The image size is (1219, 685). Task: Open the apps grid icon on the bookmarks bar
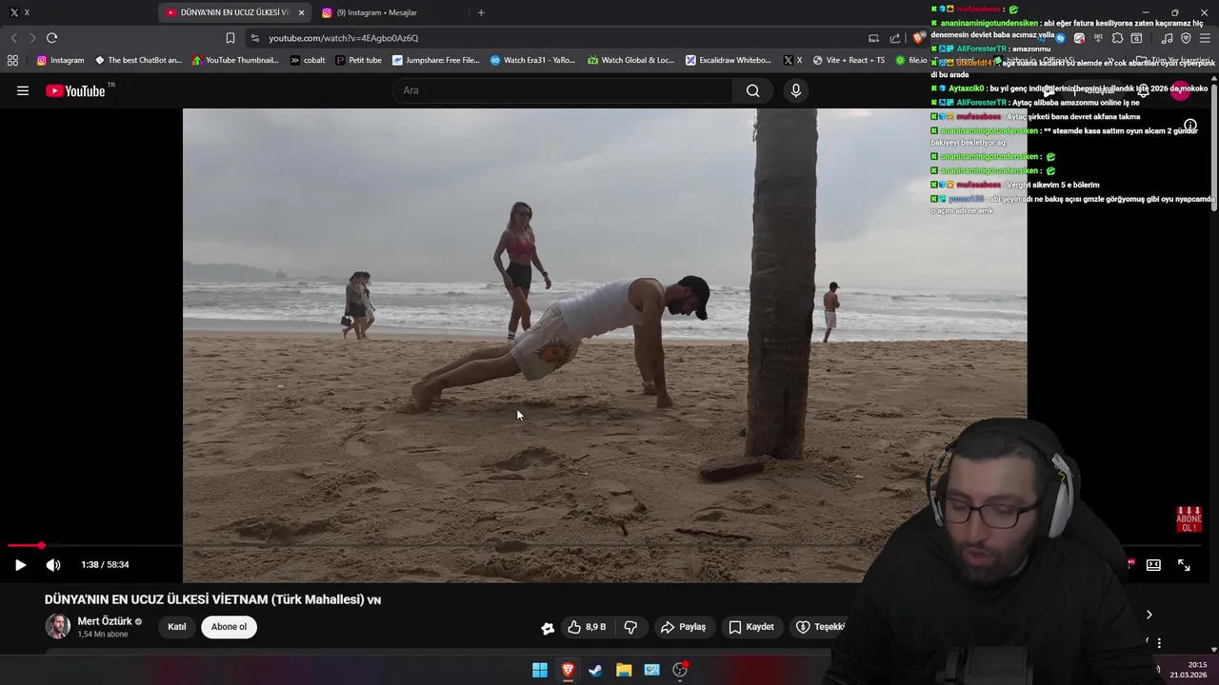[12, 60]
